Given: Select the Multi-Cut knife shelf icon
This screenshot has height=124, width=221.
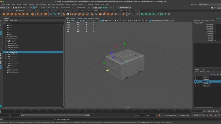Looking at the screenshot, I should click(129, 14).
